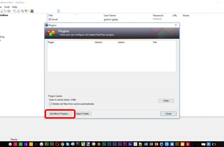Click the Find magnifier icon in KeePass toolbar
224x147 pixels.
click(22, 11)
